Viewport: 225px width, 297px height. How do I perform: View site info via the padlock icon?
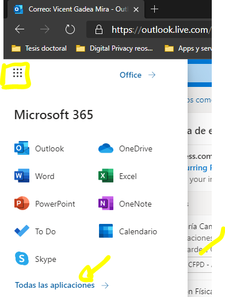(99, 29)
